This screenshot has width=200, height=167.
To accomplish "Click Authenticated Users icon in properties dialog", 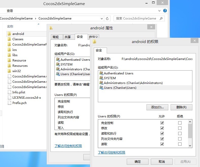I will tap(58, 59).
